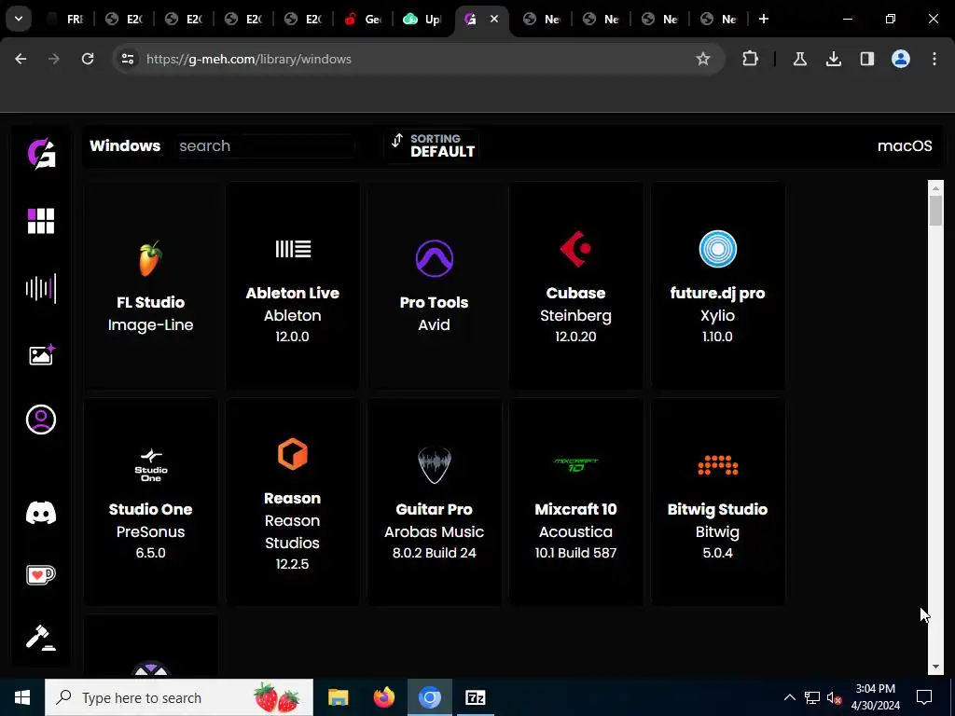The width and height of the screenshot is (955, 716).
Task: Open the Bitwig Studio title link
Action: click(717, 509)
